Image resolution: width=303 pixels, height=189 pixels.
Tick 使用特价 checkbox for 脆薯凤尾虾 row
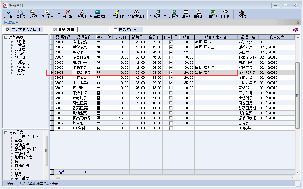(171, 57)
